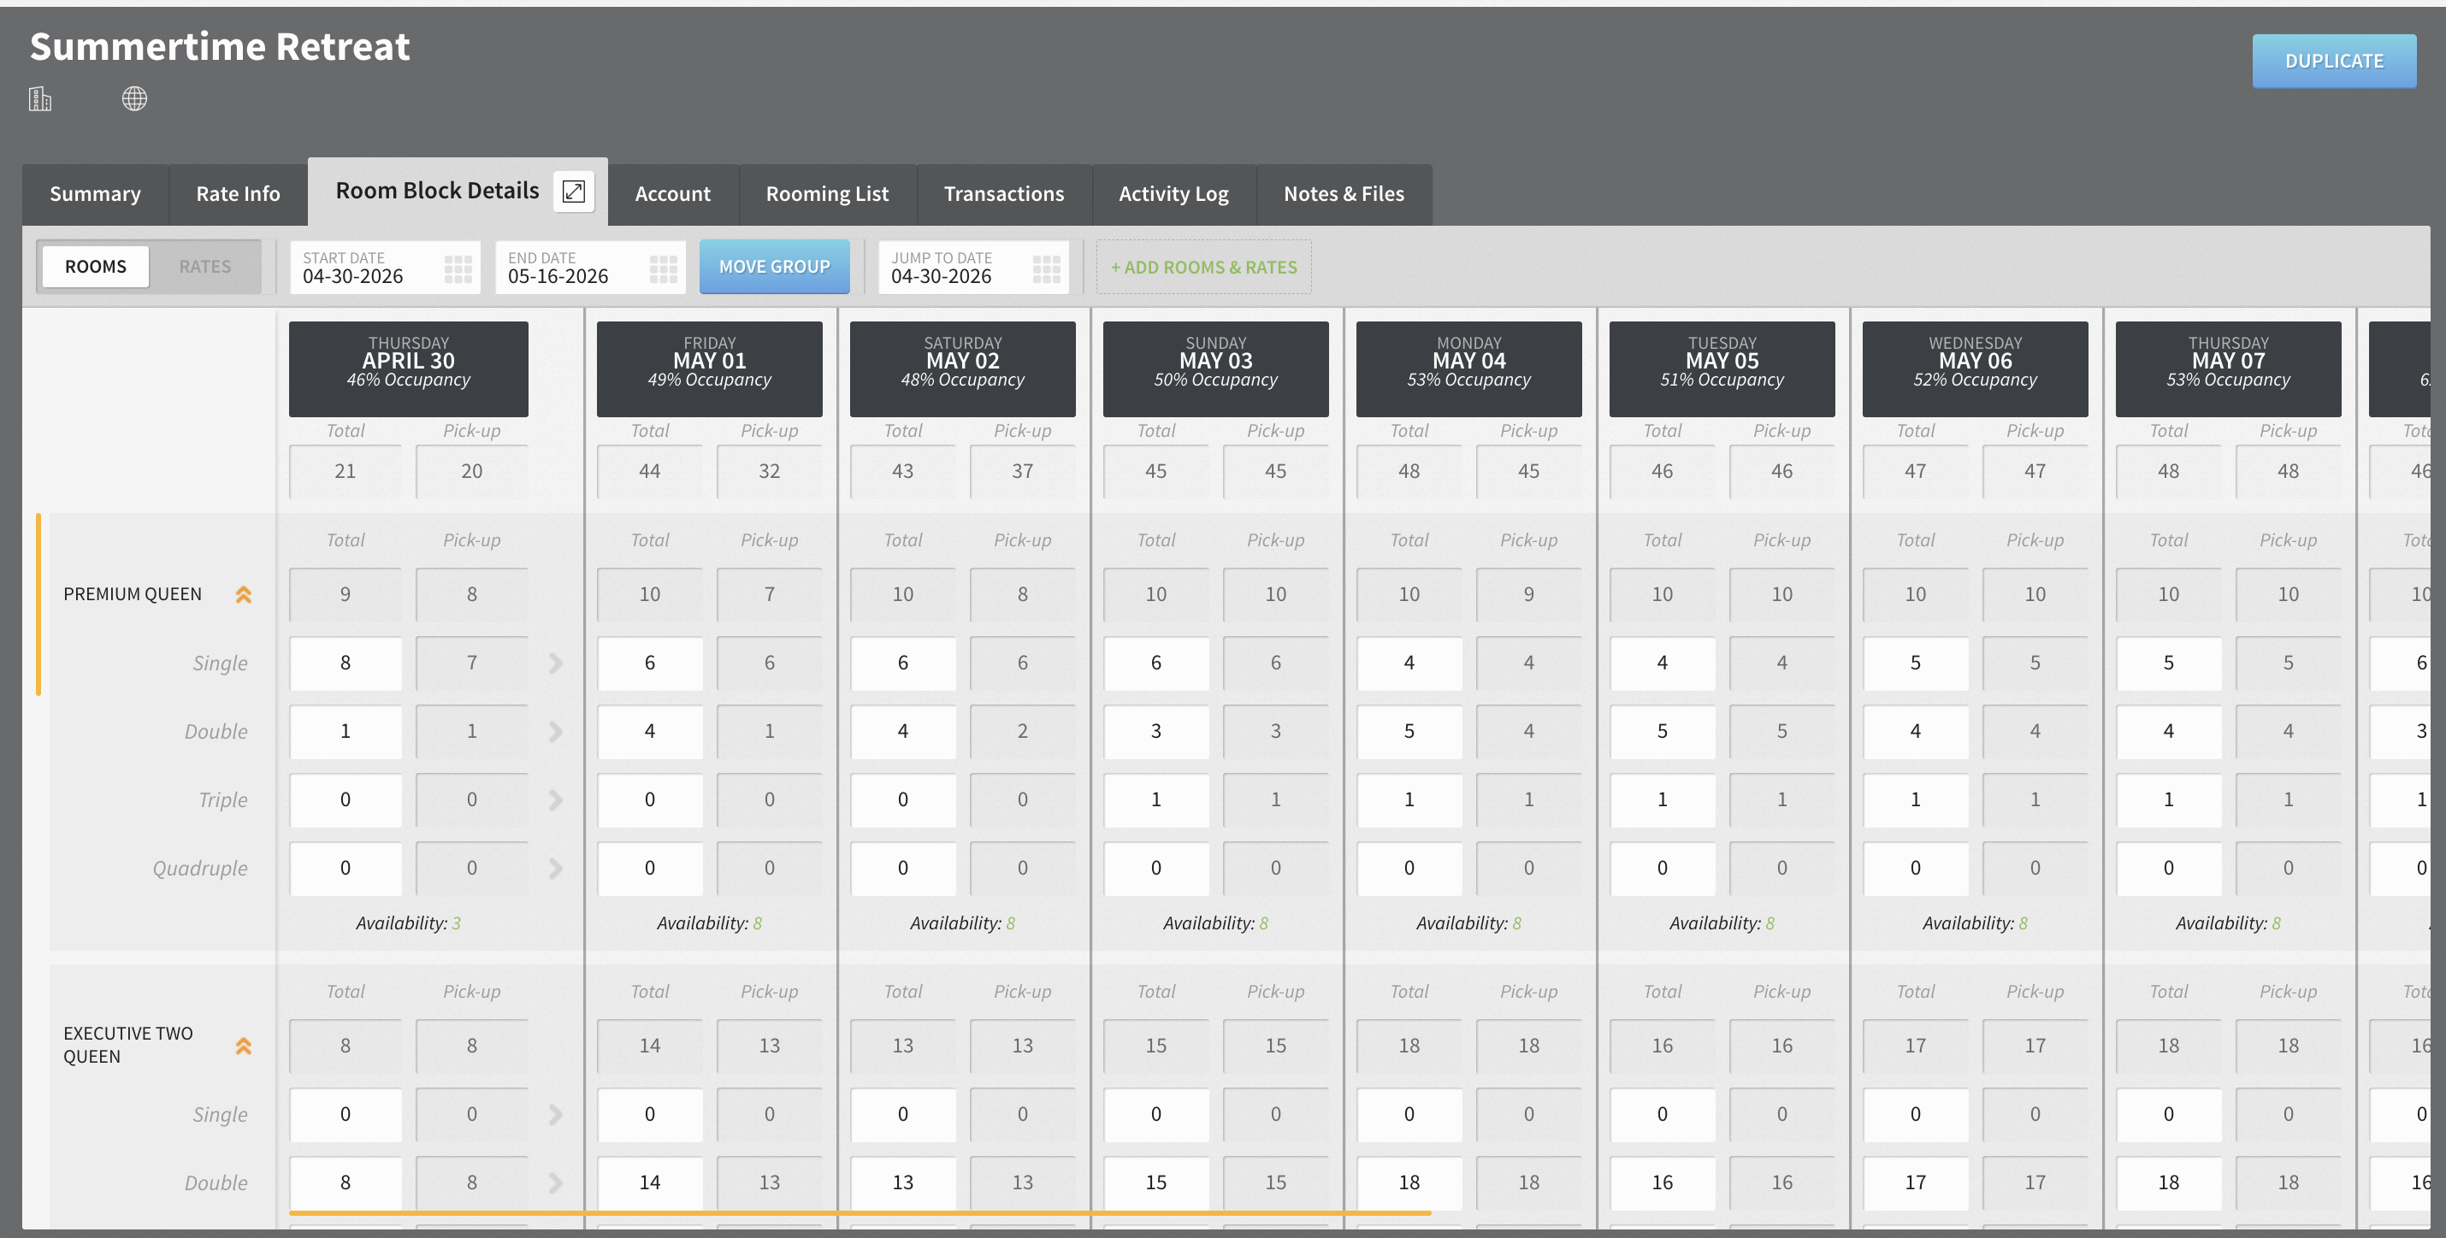This screenshot has width=2446, height=1238.
Task: Click Add Rooms & Rates
Action: [1203, 267]
